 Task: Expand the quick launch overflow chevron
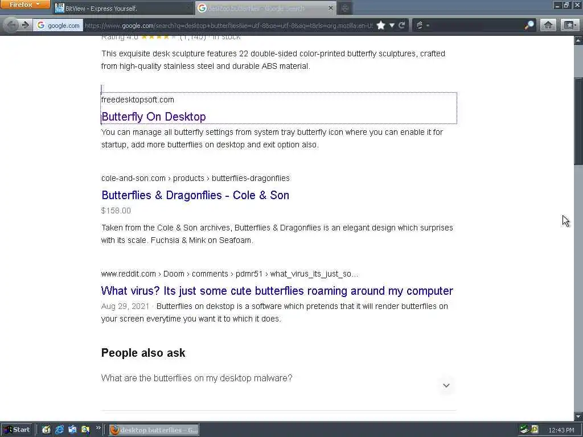[98, 428]
